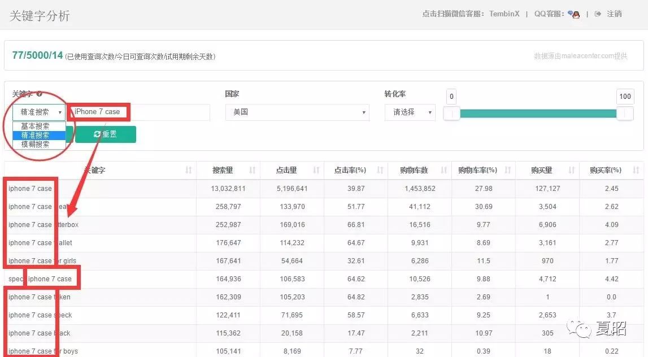This screenshot has width=648, height=357.
Task: Pick 模糊搜索 in the search type list
Action: coord(39,144)
